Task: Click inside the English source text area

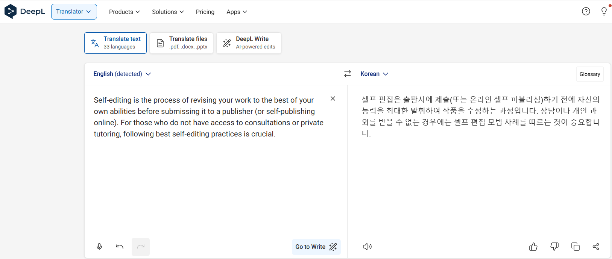Action: pos(211,180)
